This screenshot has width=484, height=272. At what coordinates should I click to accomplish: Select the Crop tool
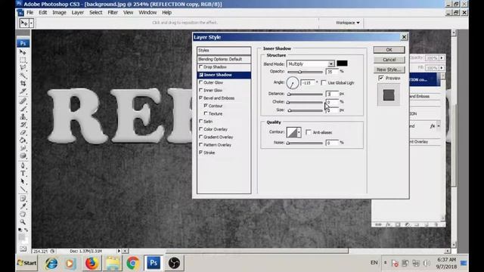click(x=23, y=83)
